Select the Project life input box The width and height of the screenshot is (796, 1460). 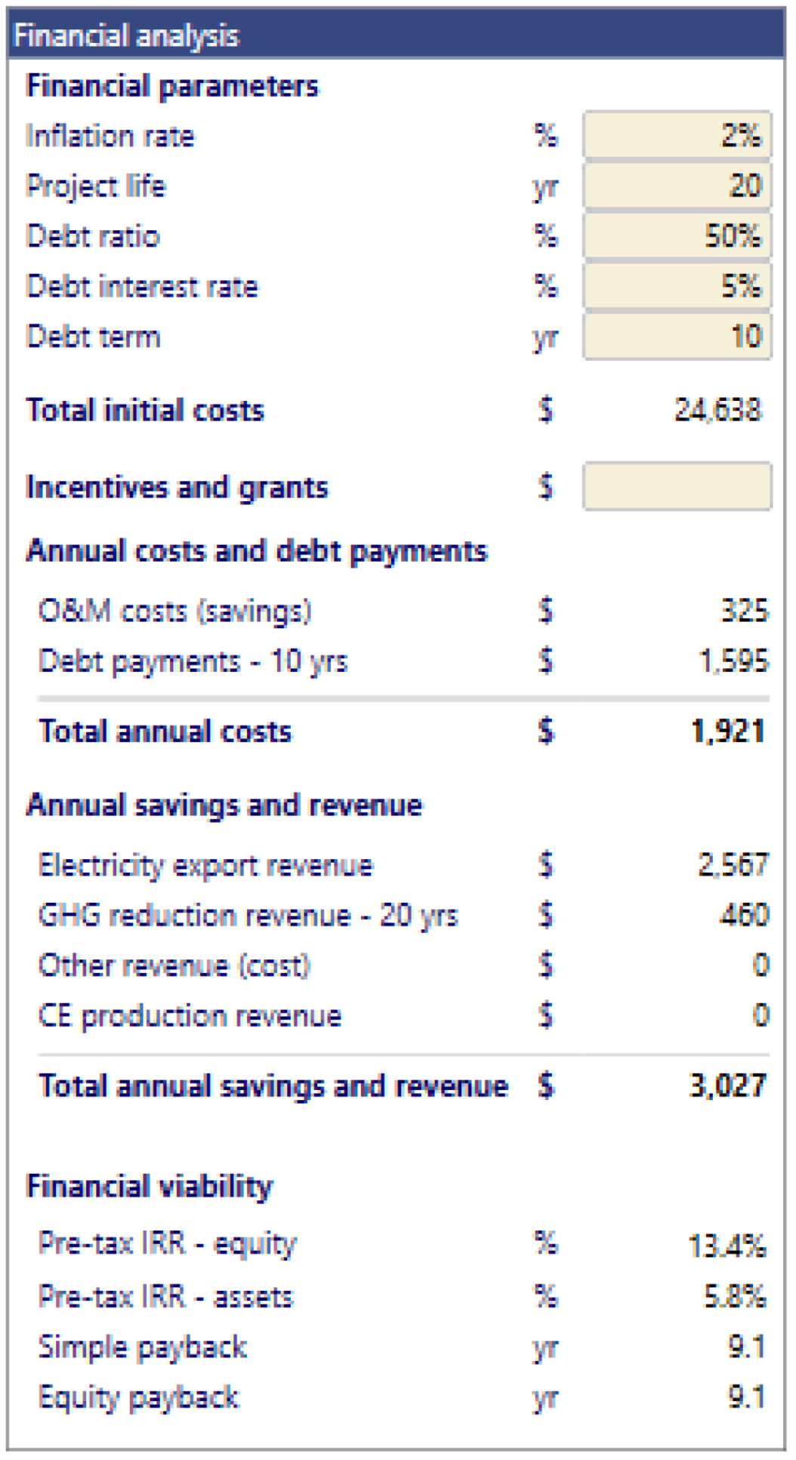(x=676, y=186)
